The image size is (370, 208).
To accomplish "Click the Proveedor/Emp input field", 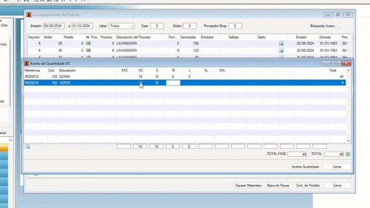I will click(235, 26).
